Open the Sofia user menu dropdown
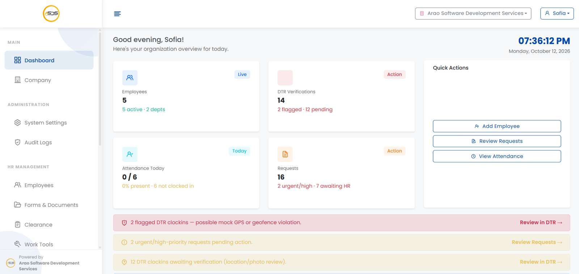Viewport: 579px width, 274px height. click(x=557, y=13)
